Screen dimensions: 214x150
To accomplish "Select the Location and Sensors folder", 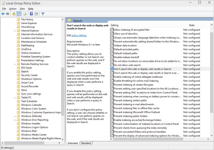I will (33, 38).
